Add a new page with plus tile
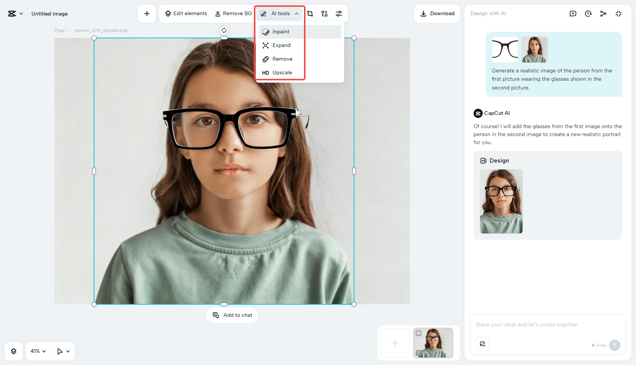Screen dimensions: 636x365 pyautogui.click(x=395, y=343)
